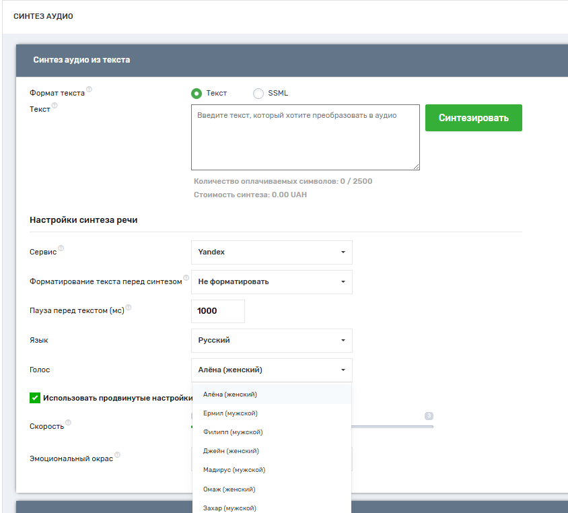Focus the text area for synthesis input
The image size is (568, 513).
(305, 137)
